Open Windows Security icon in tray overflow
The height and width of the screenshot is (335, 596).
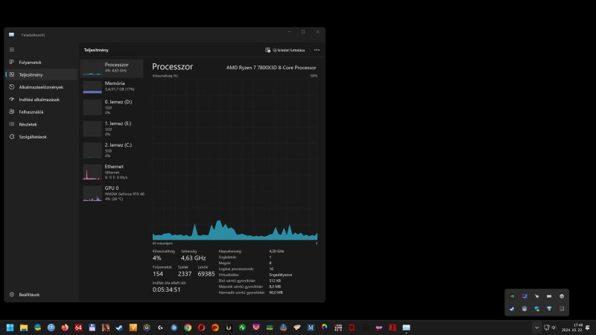[x=536, y=309]
